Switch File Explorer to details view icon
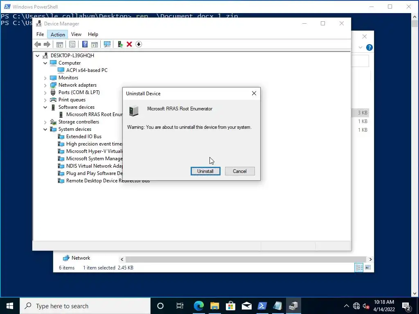 coord(359,267)
